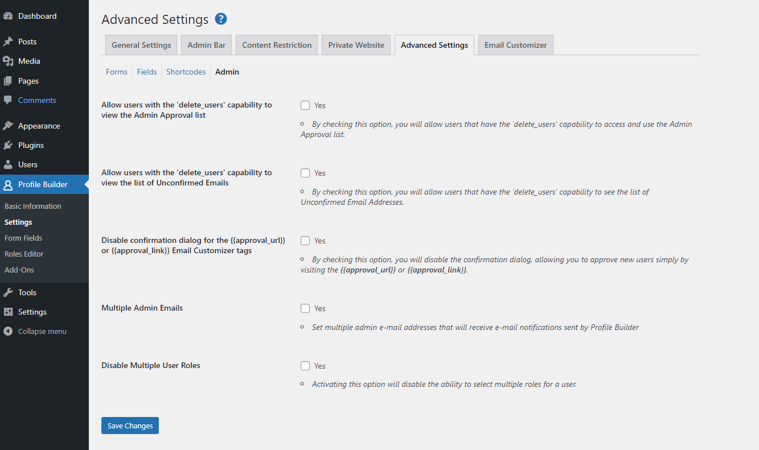Click the Appearance paintbrush icon

coord(8,126)
